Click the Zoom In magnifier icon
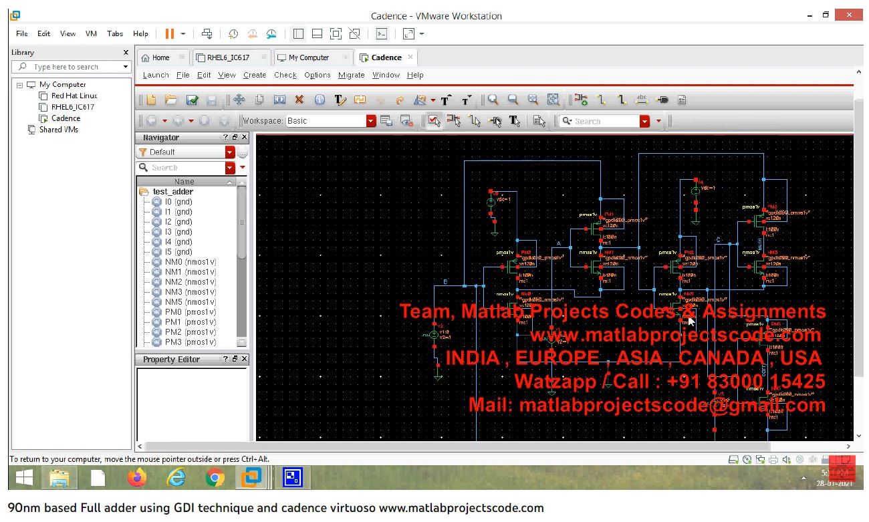This screenshot has height=522, width=869. [x=493, y=100]
